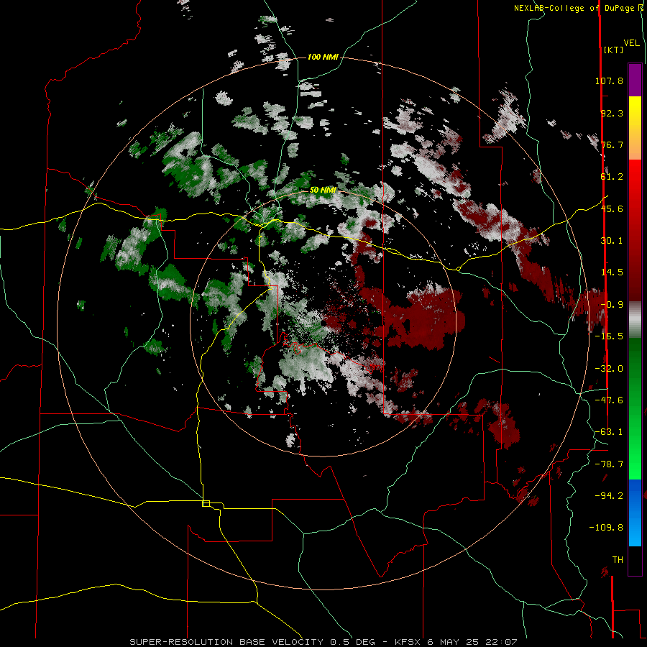The height and width of the screenshot is (647, 647).
Task: Select the 14.5 velocity scale value
Action: point(612,272)
